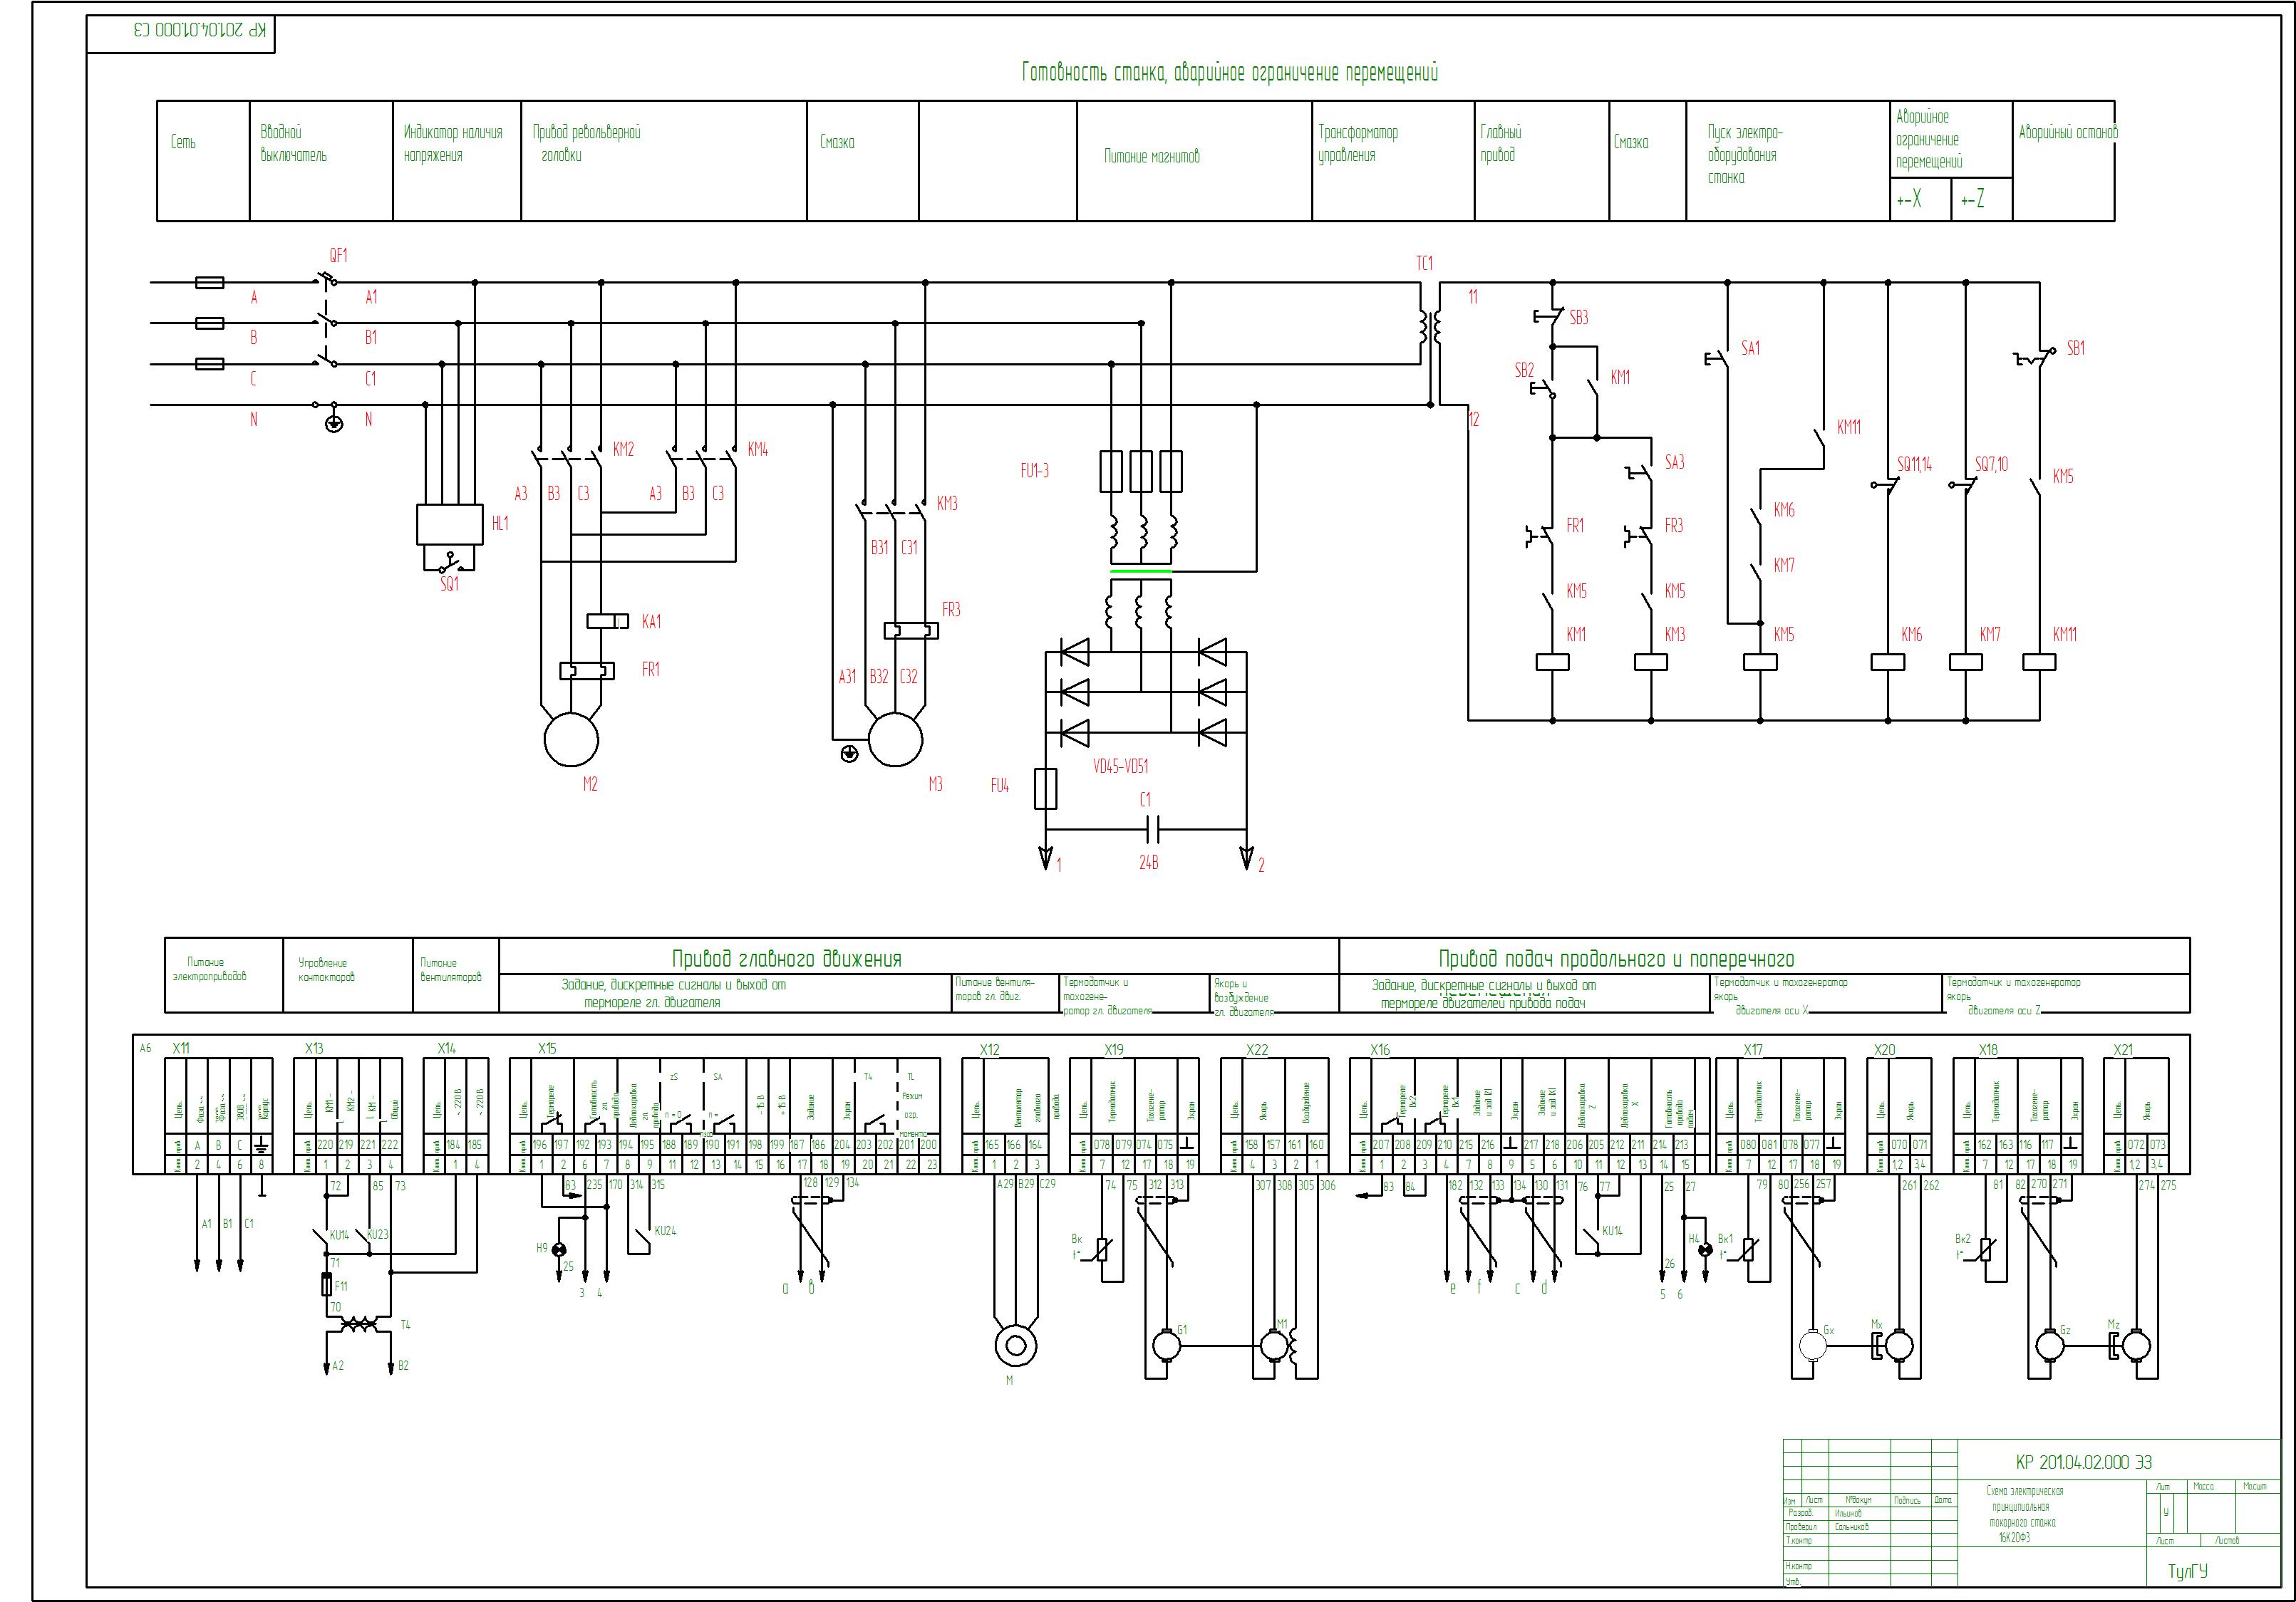Click the KA1 relay label
This screenshot has height=1602, width=2296.
pos(651,622)
